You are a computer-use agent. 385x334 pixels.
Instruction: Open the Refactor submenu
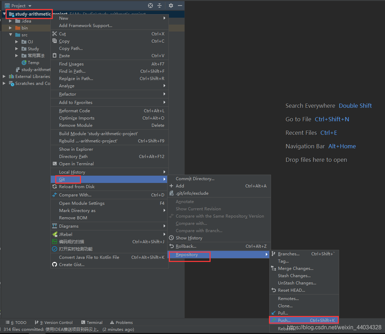tap(109, 94)
